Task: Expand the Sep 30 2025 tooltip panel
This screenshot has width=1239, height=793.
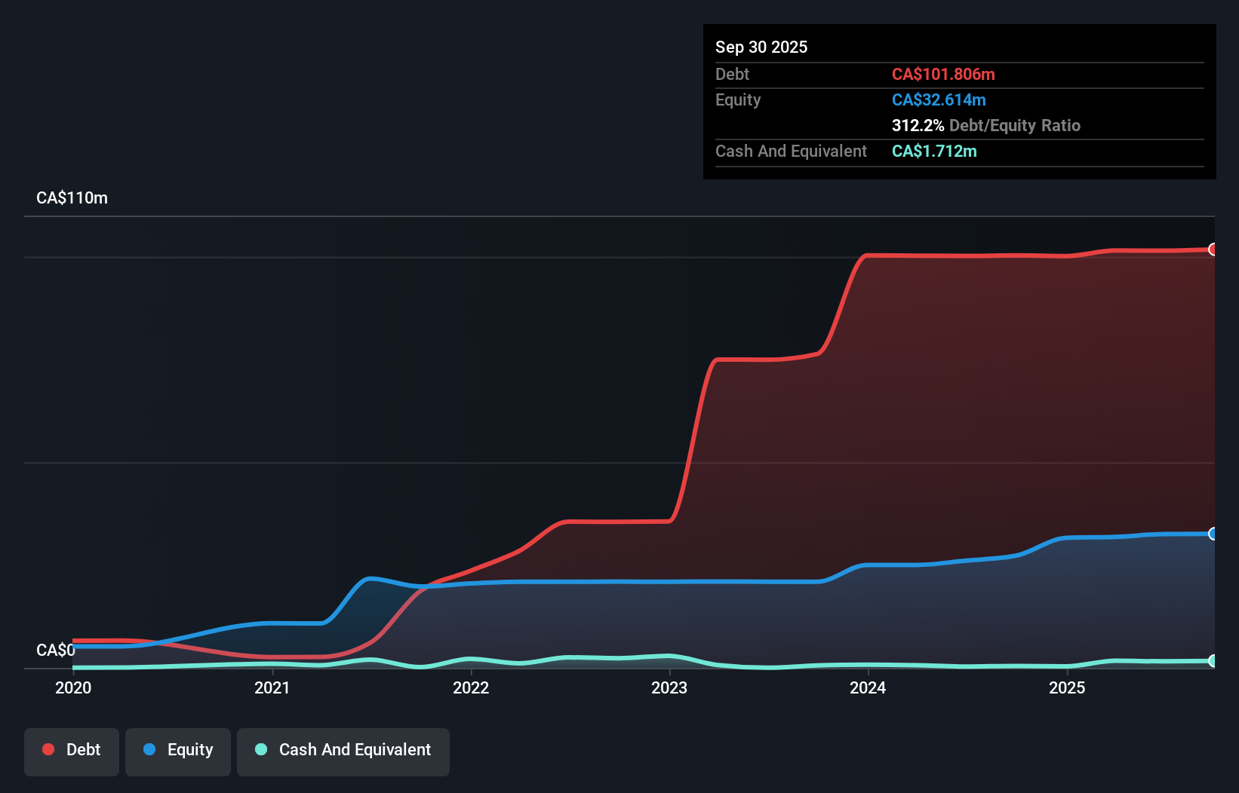Action: point(761,47)
